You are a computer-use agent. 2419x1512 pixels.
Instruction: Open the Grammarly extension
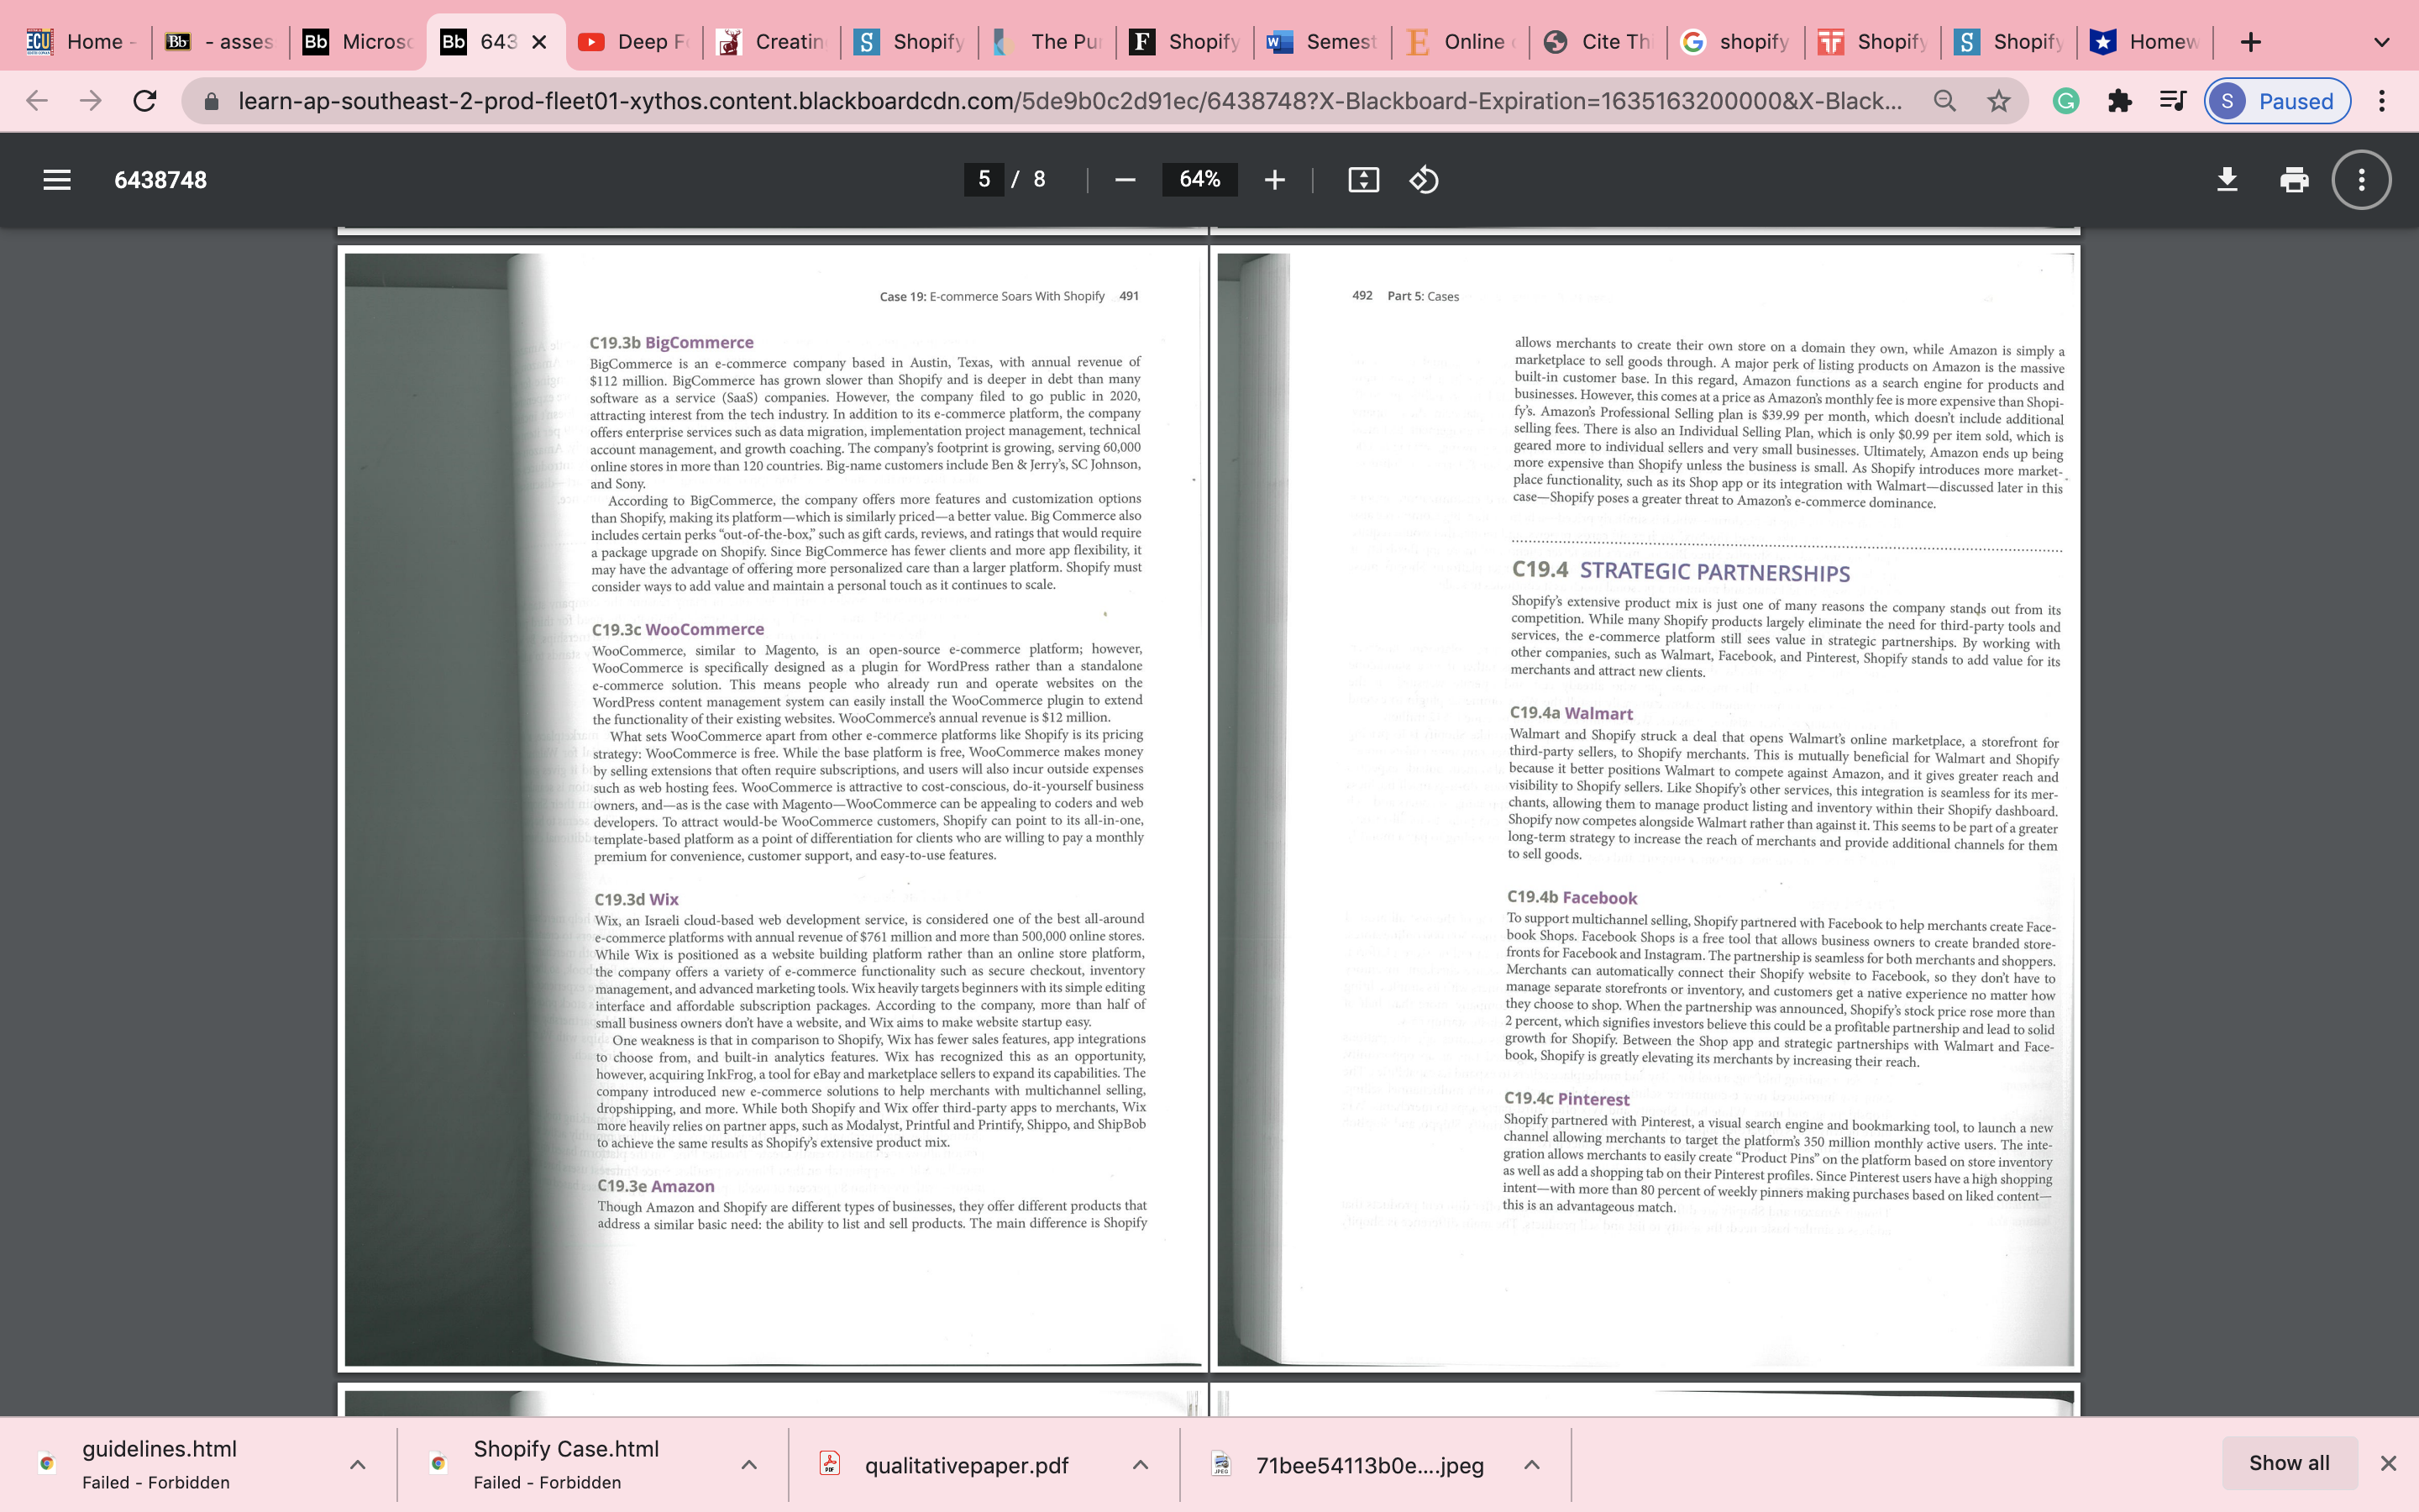[x=2065, y=101]
